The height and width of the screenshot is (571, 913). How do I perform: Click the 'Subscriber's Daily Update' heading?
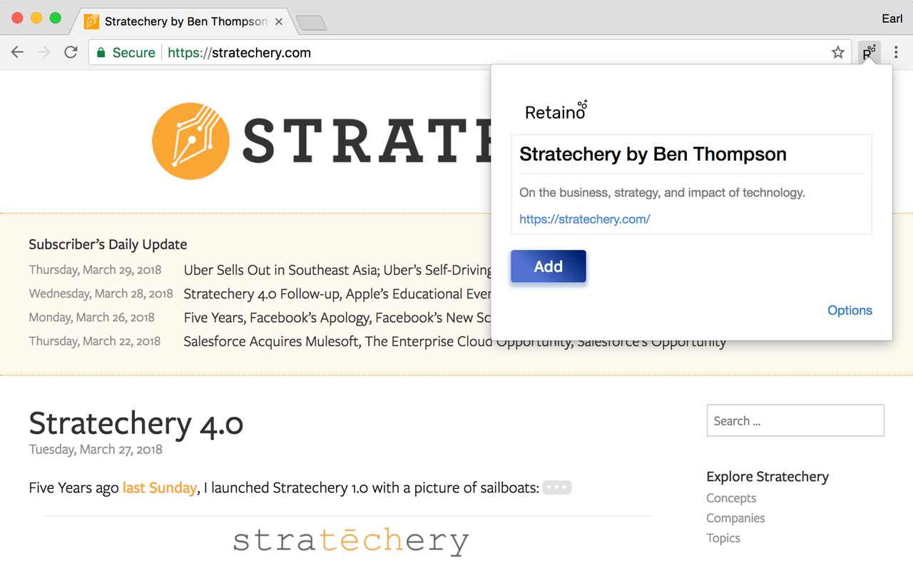pos(108,244)
